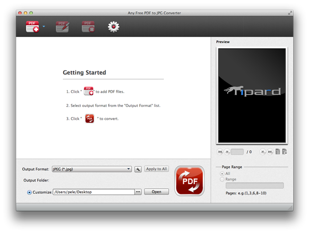Click the green zoom window button

[31, 13]
